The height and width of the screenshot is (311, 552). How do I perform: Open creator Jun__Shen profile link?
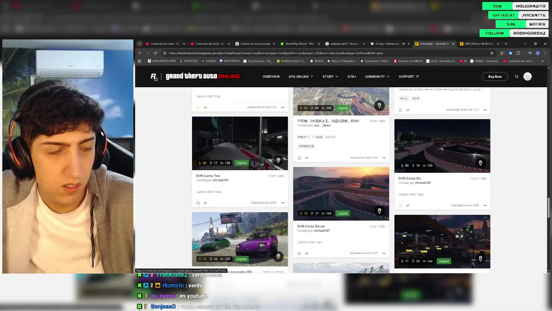[323, 125]
